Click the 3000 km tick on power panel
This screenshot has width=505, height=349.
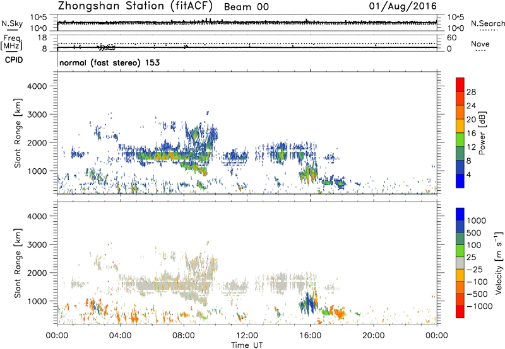tap(37, 115)
